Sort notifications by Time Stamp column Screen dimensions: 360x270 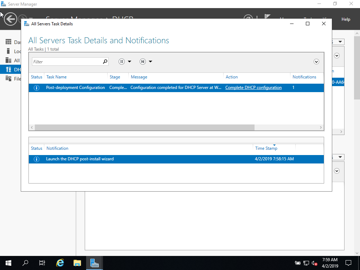tap(266, 148)
